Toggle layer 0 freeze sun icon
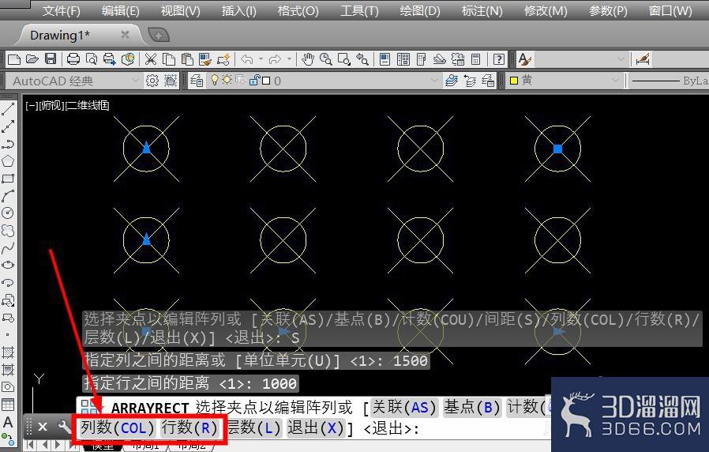Viewport: 709px width, 452px height. tap(227, 81)
